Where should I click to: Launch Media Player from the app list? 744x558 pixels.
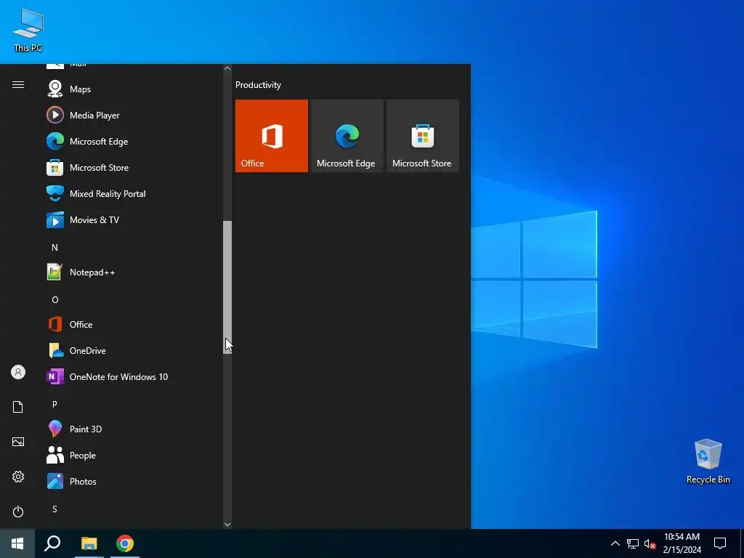click(x=133, y=116)
